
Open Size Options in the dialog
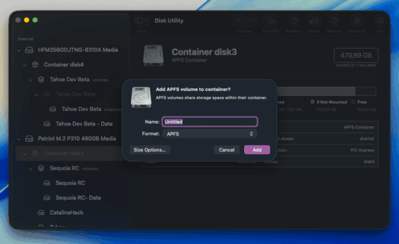(150, 150)
